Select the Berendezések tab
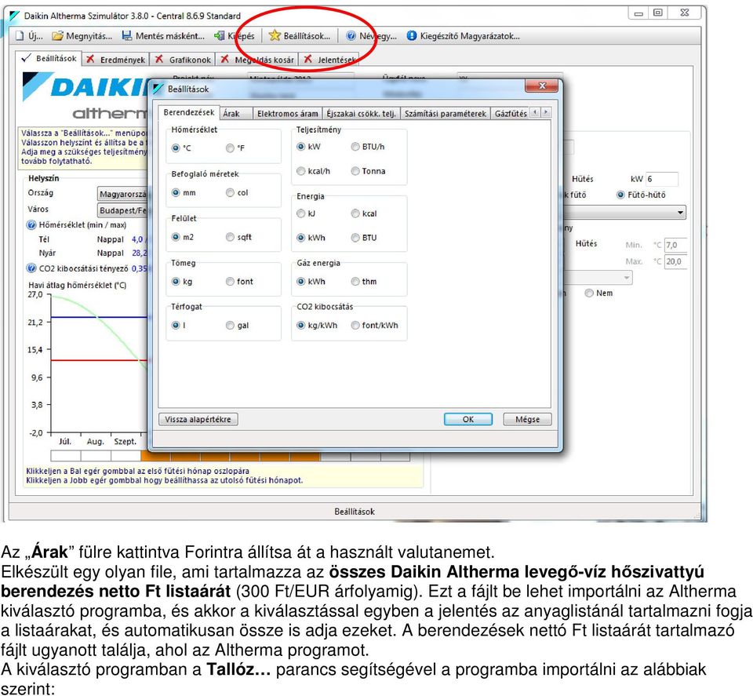 click(x=189, y=112)
